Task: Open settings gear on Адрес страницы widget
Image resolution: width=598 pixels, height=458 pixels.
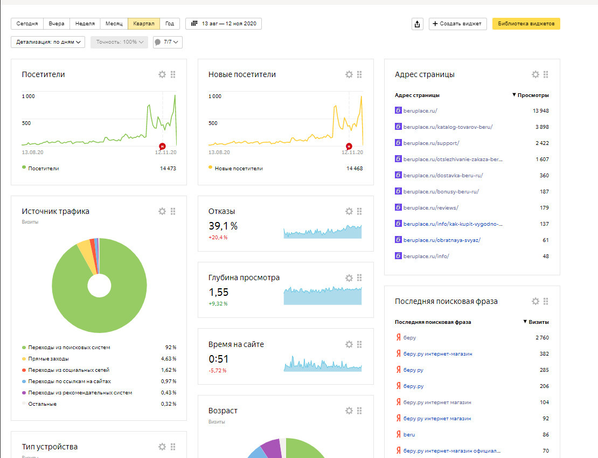Action: [x=536, y=75]
